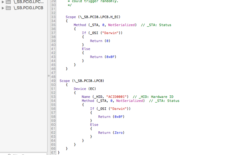238x155 pixels.
Task: Click the Device (EC) declaration
Action: [x=85, y=89]
